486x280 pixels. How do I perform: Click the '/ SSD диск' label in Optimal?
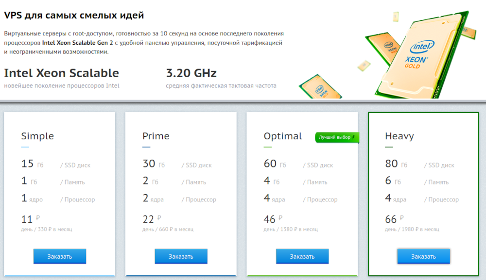[x=318, y=165]
